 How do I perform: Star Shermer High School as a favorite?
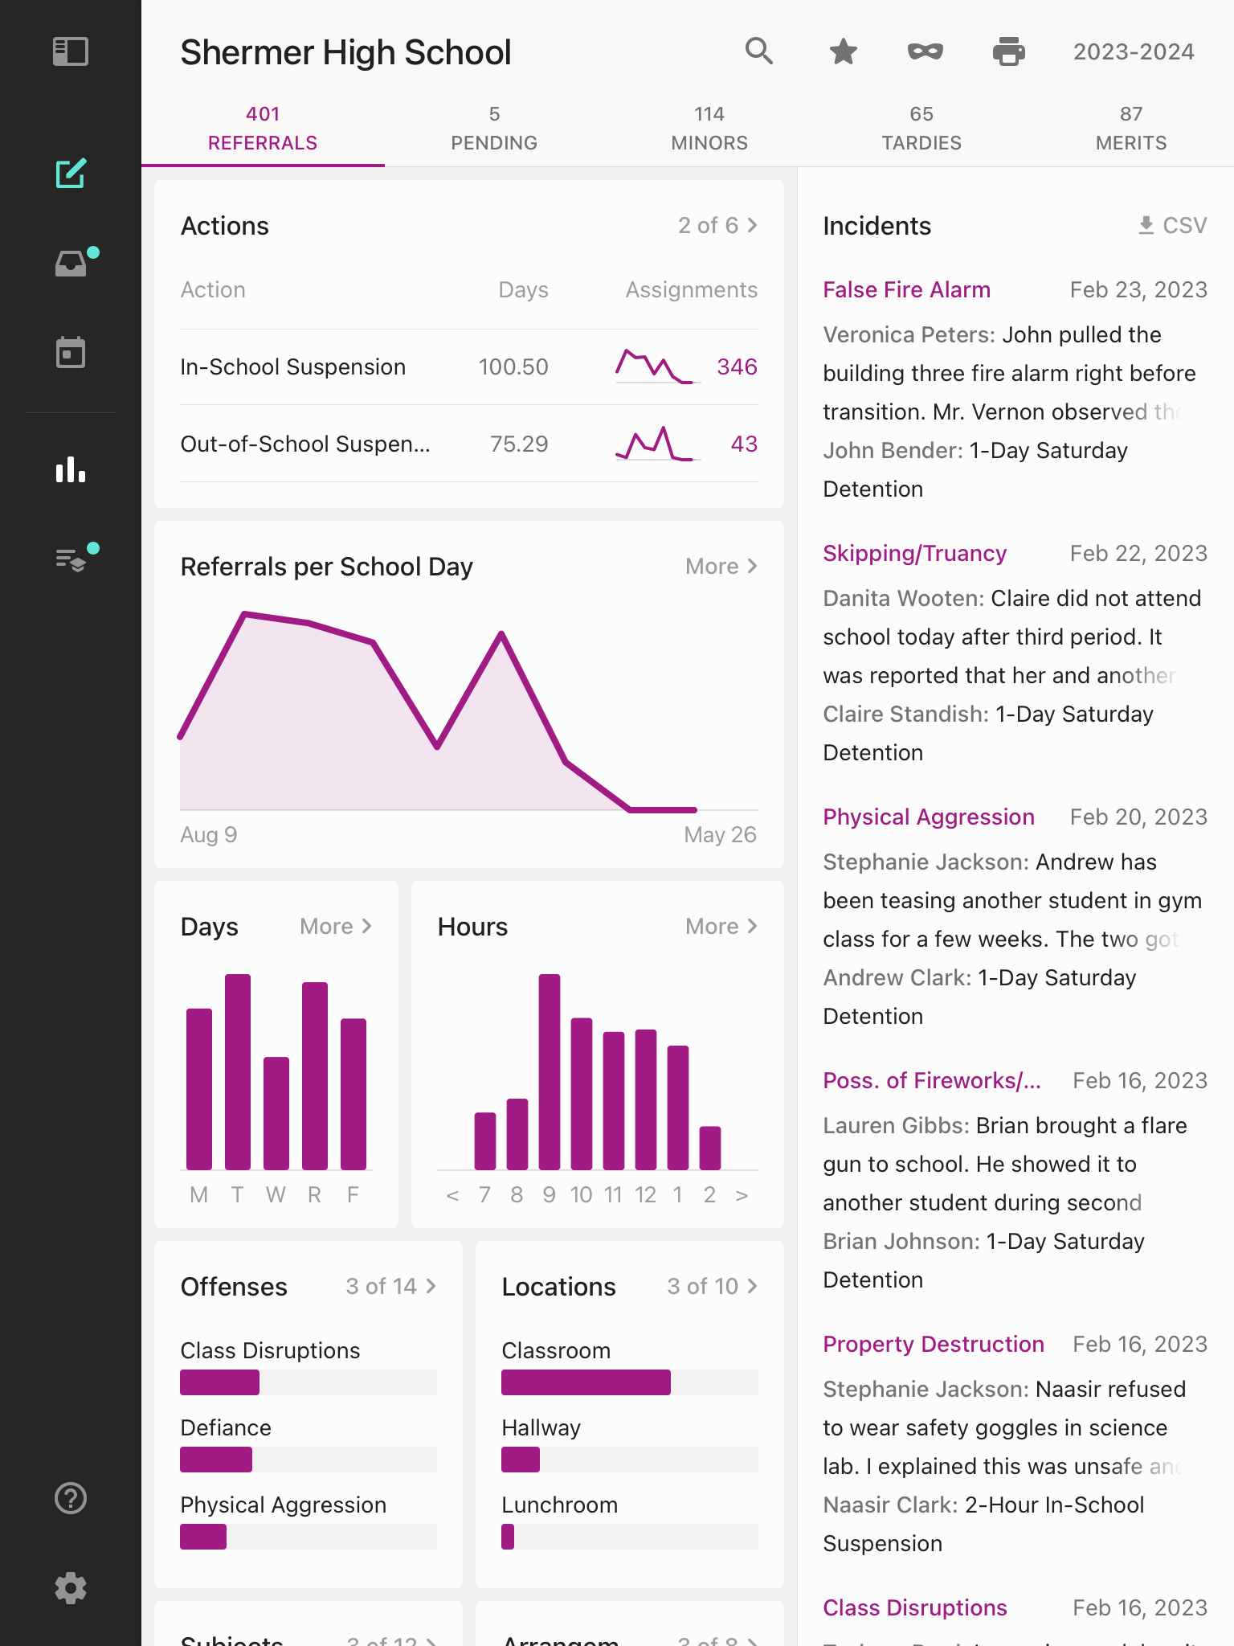click(x=843, y=51)
